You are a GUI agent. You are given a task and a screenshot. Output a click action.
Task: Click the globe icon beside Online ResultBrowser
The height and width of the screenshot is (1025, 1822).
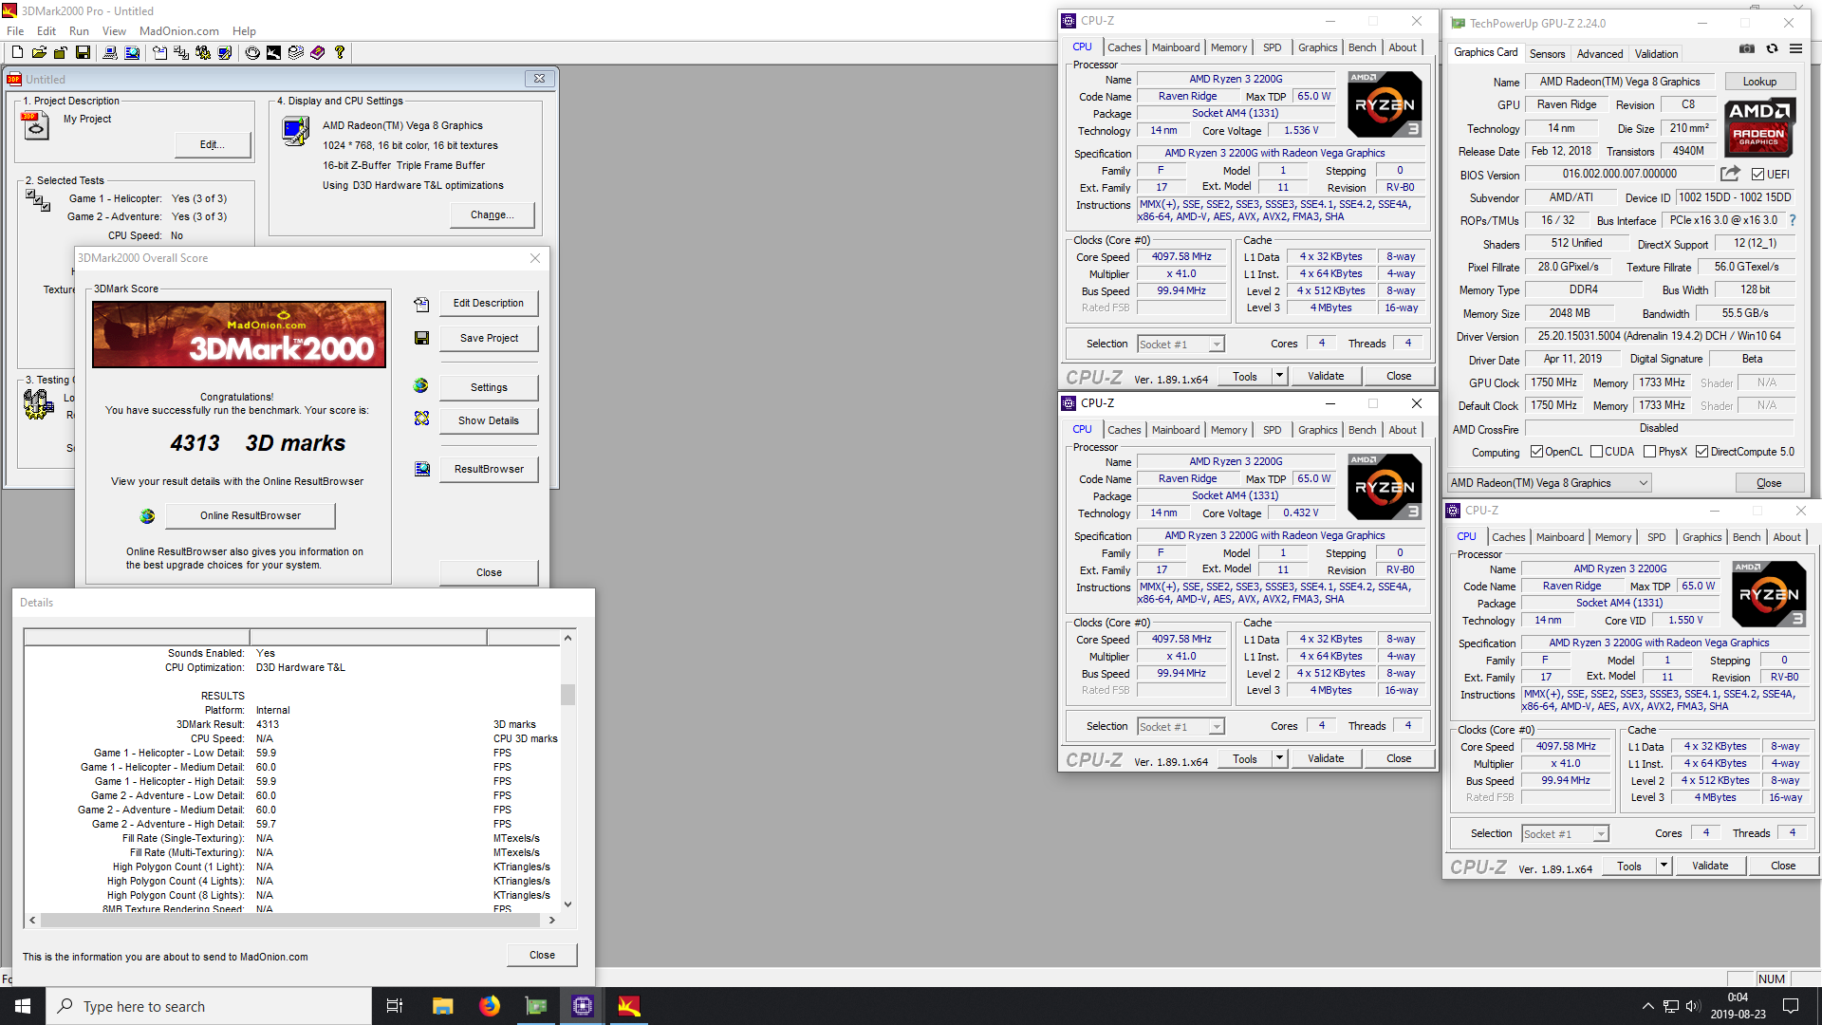pyautogui.click(x=147, y=516)
